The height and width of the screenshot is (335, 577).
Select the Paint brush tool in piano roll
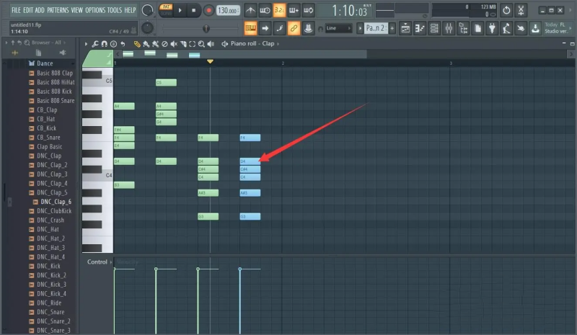tap(146, 44)
